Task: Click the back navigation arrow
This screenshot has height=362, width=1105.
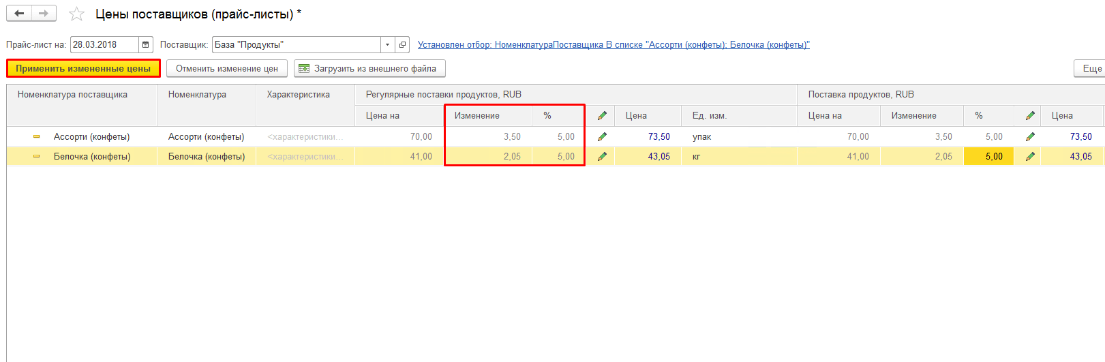Action: 19,14
